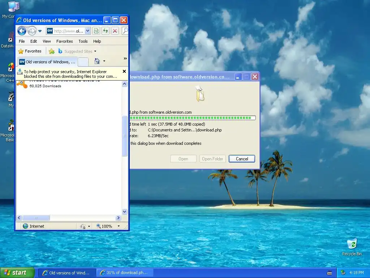Click the vertical scrollbar thumb
The height and width of the screenshot is (278, 370).
coord(125,136)
